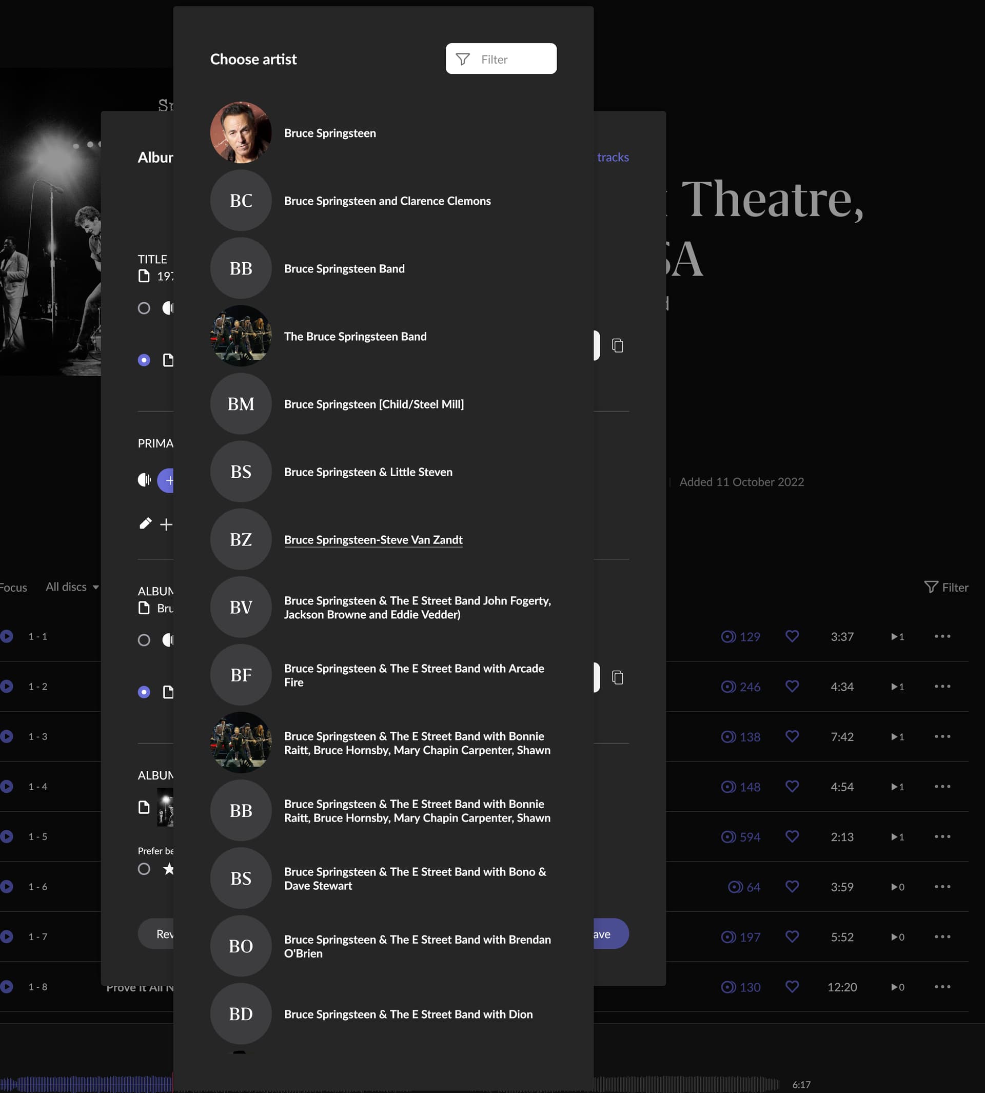Open the three-dot menu for track 1-3

coord(942,736)
